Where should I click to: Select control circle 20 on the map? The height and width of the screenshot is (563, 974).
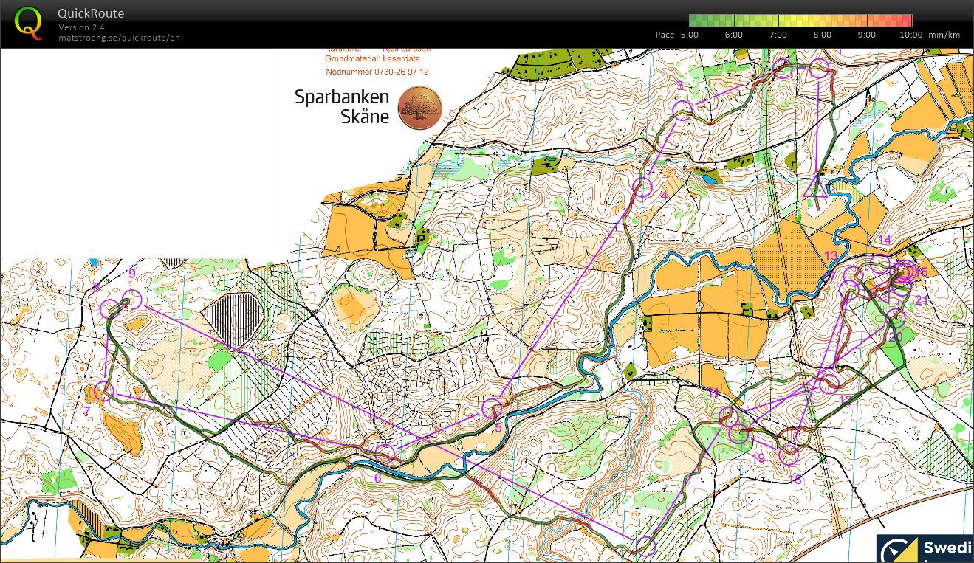coord(895,318)
